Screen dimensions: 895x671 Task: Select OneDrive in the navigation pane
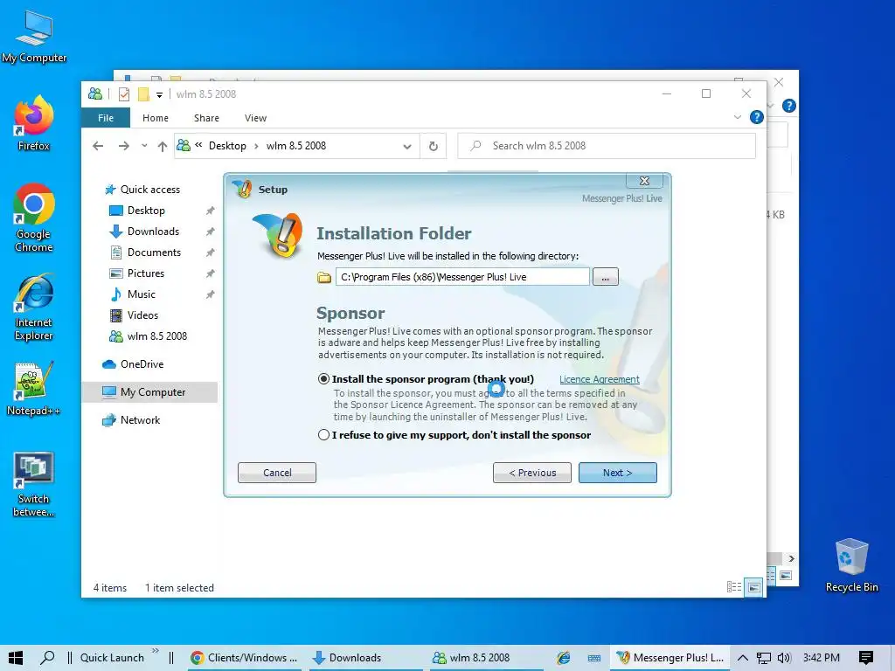point(142,364)
